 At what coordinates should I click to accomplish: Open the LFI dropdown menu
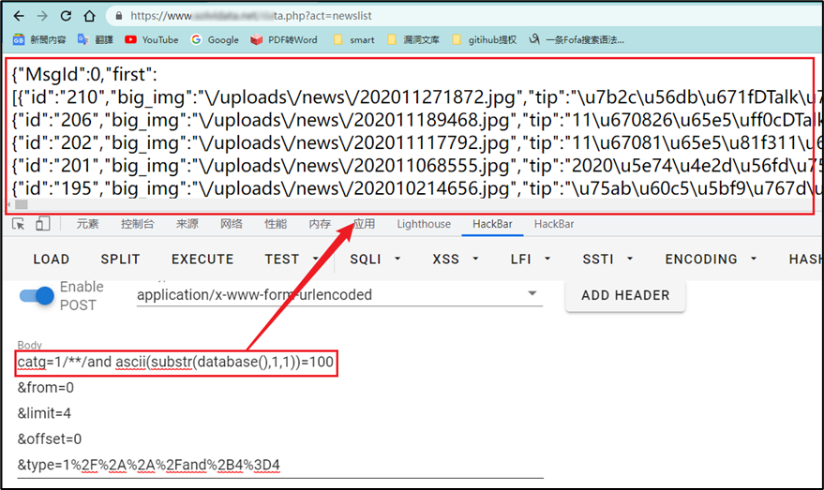[531, 260]
